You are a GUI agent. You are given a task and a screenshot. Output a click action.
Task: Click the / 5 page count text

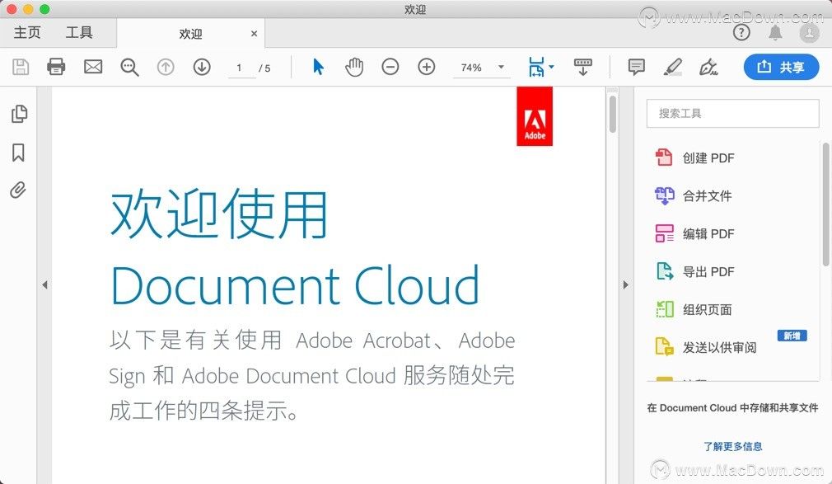[x=264, y=68]
